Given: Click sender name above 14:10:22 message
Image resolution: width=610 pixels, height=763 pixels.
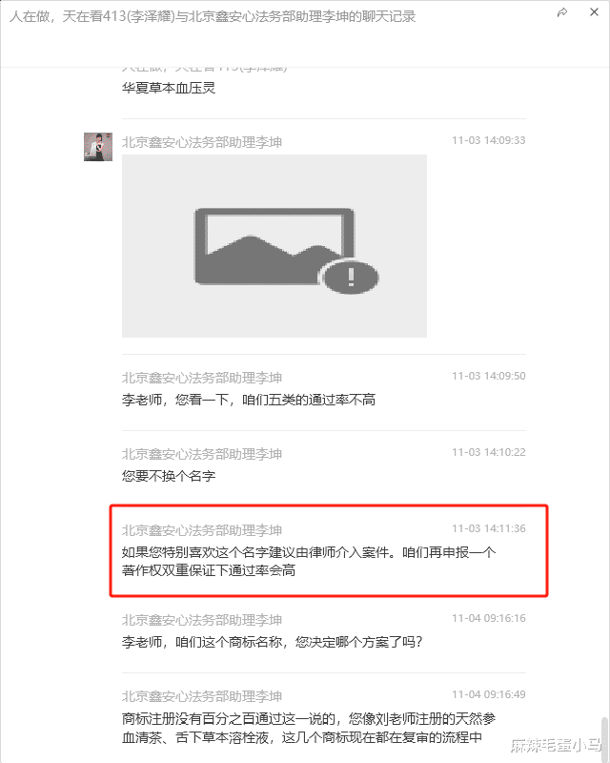Looking at the screenshot, I should [202, 454].
